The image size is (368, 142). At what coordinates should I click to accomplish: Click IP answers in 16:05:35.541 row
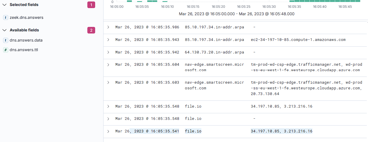click(x=282, y=131)
